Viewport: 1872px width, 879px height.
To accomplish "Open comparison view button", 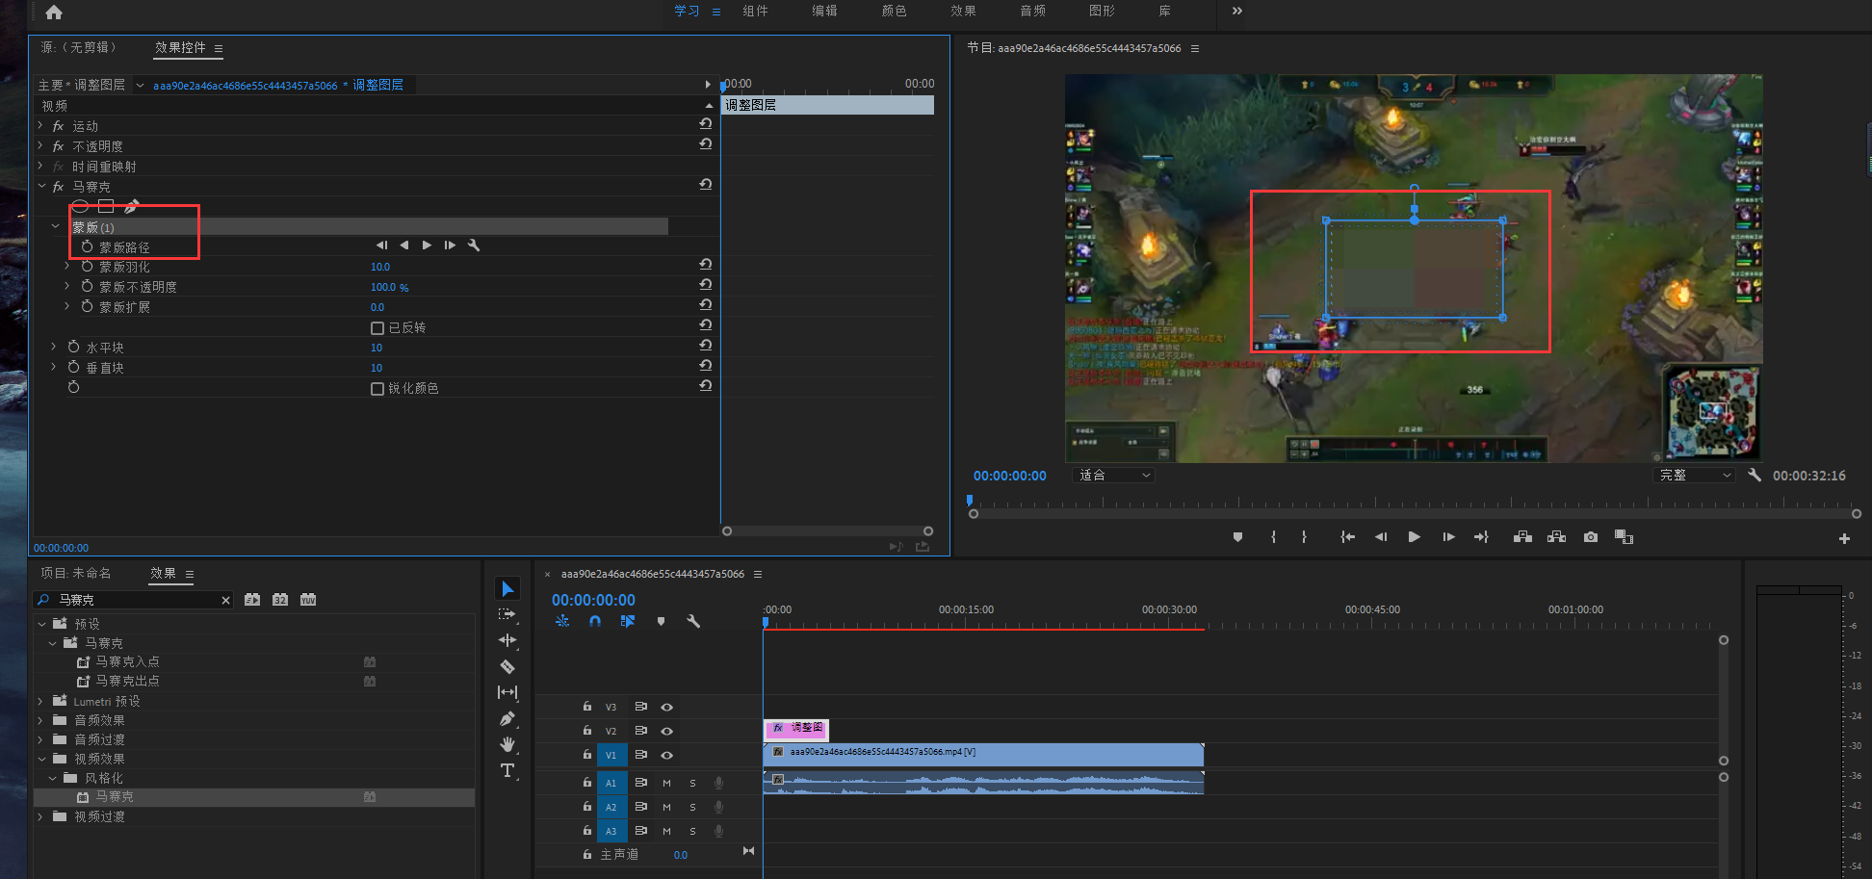I will (x=1625, y=537).
